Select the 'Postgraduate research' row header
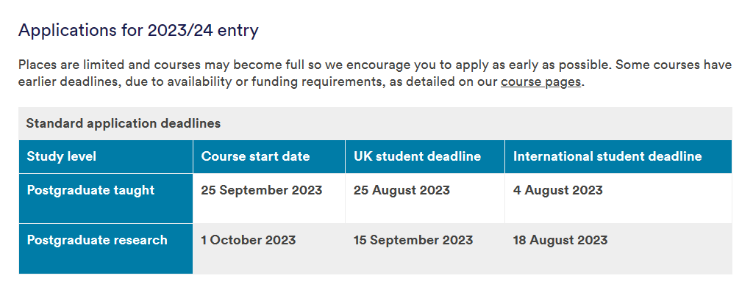Image resolution: width=753 pixels, height=295 pixels. coord(97,240)
